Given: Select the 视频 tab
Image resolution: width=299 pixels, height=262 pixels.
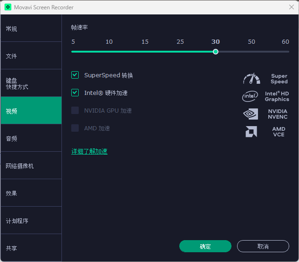Looking at the screenshot, I should [x=31, y=110].
